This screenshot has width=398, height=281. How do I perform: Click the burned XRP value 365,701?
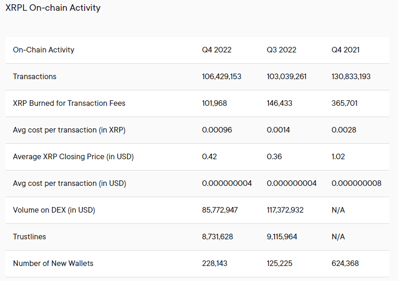344,103
